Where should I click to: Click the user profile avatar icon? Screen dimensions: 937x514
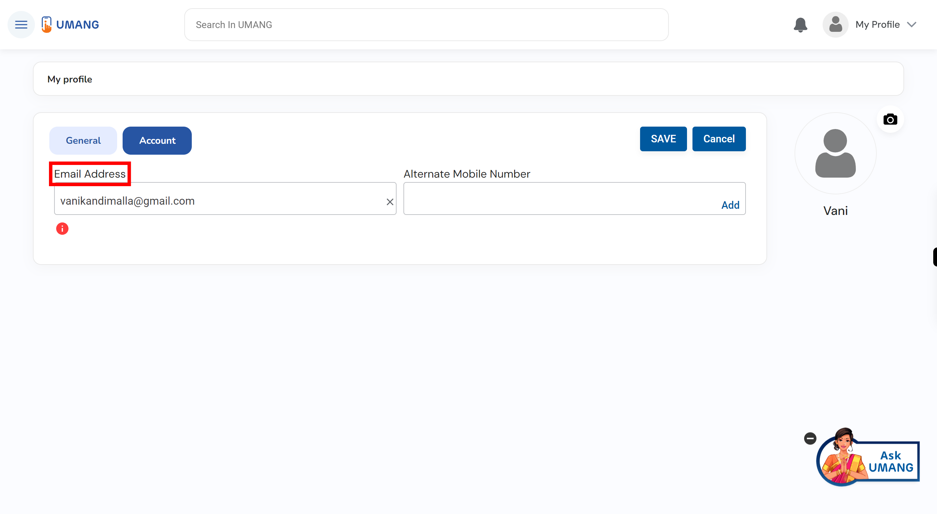coord(835,25)
